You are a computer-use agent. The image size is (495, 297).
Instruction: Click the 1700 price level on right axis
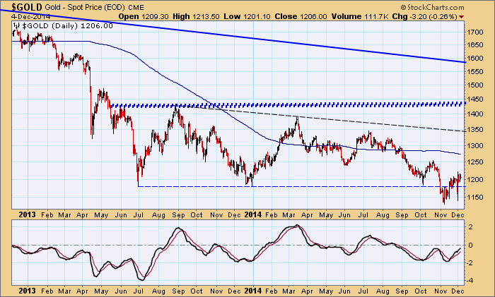point(475,32)
